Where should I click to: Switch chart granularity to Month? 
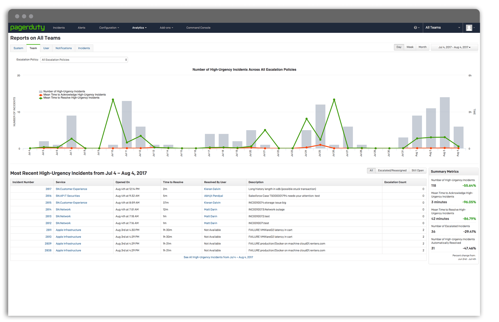click(x=422, y=47)
